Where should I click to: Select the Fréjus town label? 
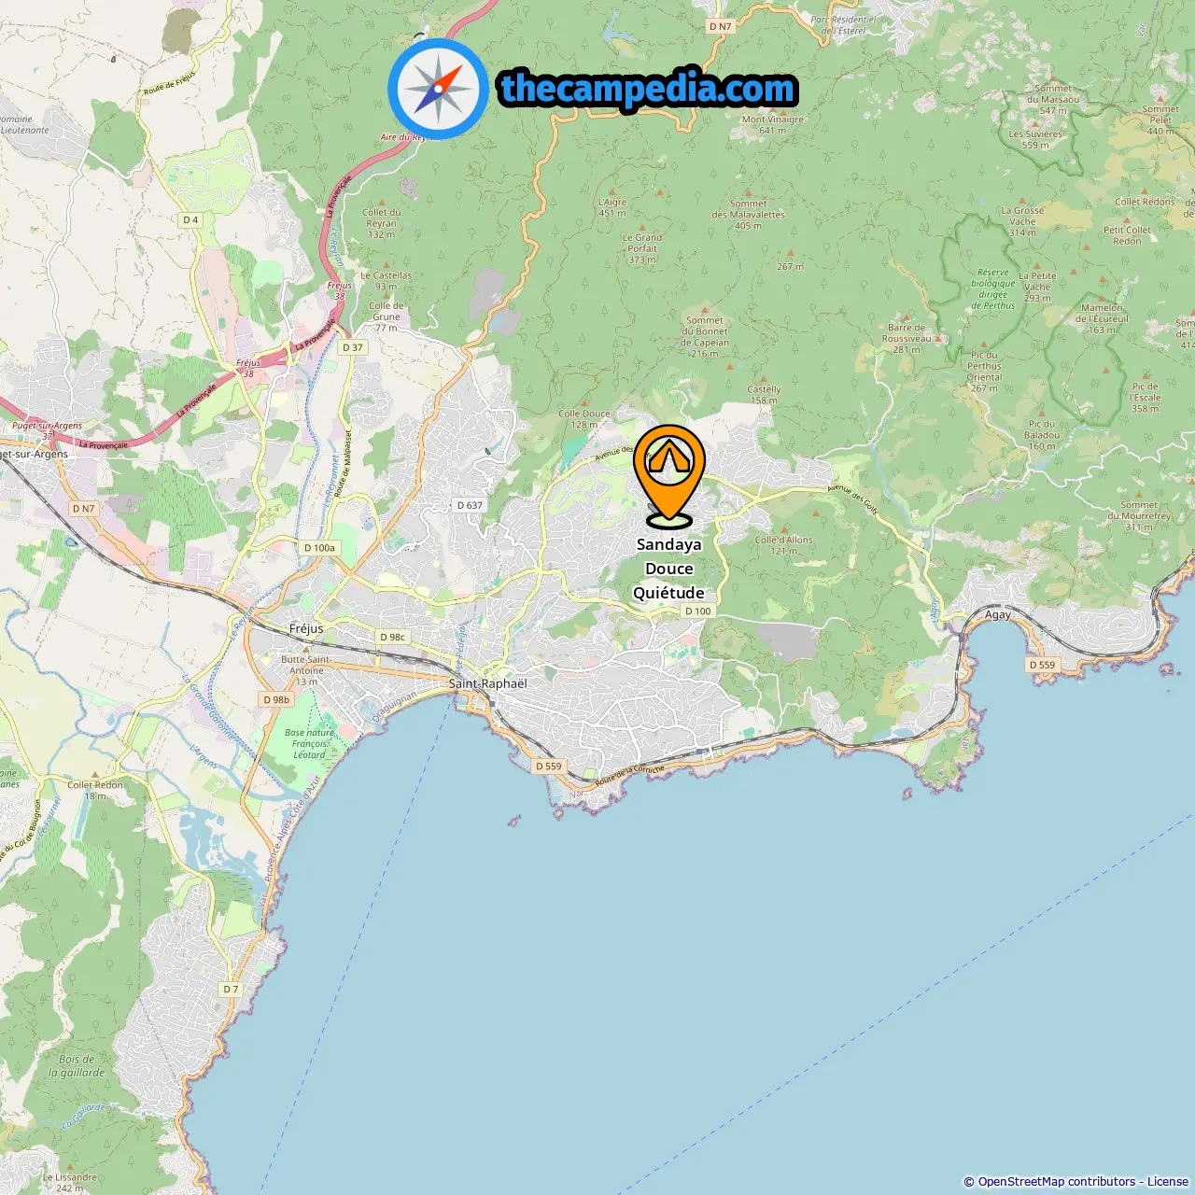point(306,628)
